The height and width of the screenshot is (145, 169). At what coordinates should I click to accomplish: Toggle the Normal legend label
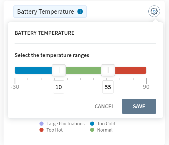coord(105,130)
